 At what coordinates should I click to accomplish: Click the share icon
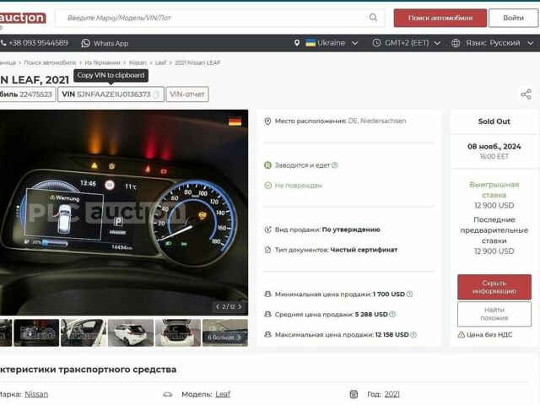tap(526, 94)
